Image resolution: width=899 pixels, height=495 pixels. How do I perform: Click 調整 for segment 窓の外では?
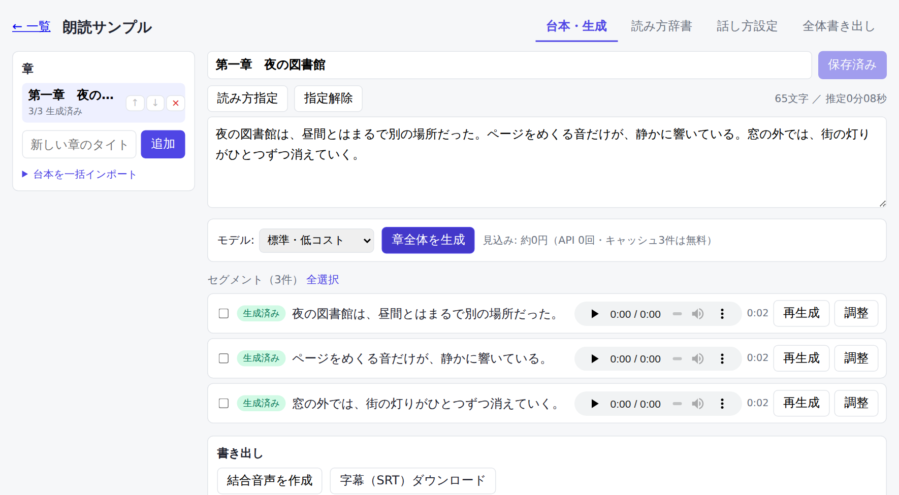coord(856,403)
